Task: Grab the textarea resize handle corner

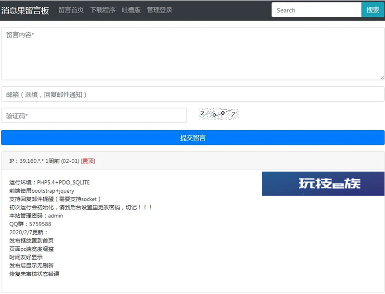Action: [382, 78]
